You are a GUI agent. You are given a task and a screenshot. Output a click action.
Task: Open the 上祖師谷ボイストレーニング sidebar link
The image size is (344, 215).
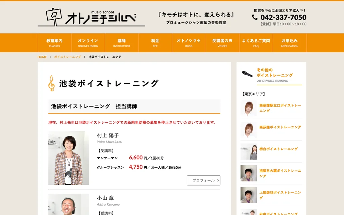pos(280,195)
